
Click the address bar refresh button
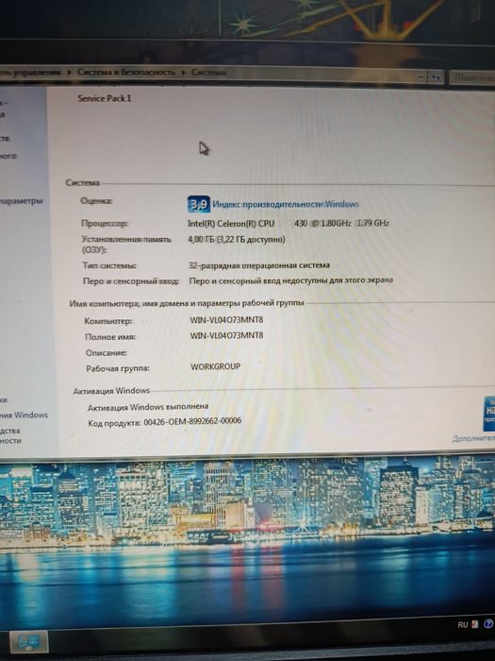coord(435,77)
